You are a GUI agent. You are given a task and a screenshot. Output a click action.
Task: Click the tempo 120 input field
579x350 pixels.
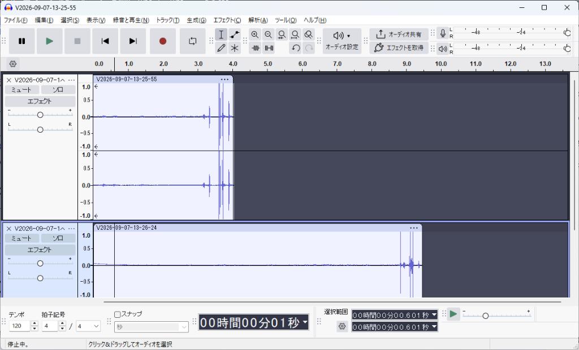pos(20,326)
